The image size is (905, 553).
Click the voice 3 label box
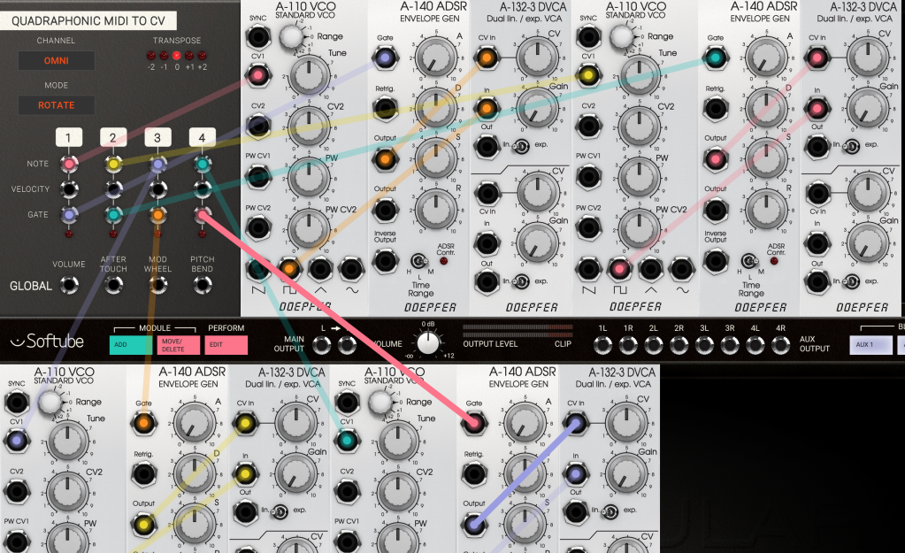(x=157, y=137)
